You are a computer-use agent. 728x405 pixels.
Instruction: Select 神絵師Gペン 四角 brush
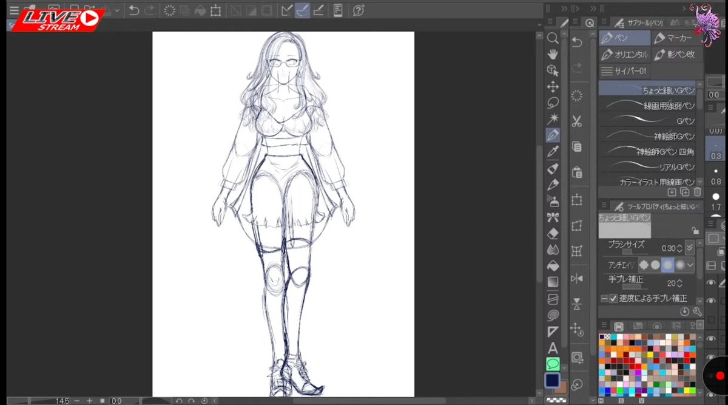coord(647,151)
